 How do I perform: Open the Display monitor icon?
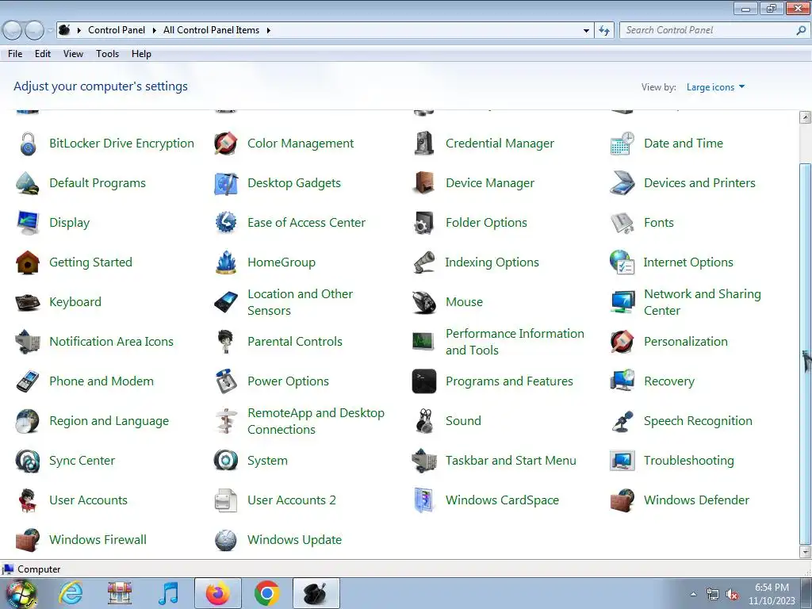28,223
